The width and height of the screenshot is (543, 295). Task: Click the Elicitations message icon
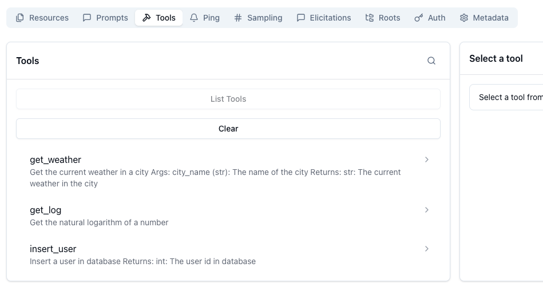[301, 18]
